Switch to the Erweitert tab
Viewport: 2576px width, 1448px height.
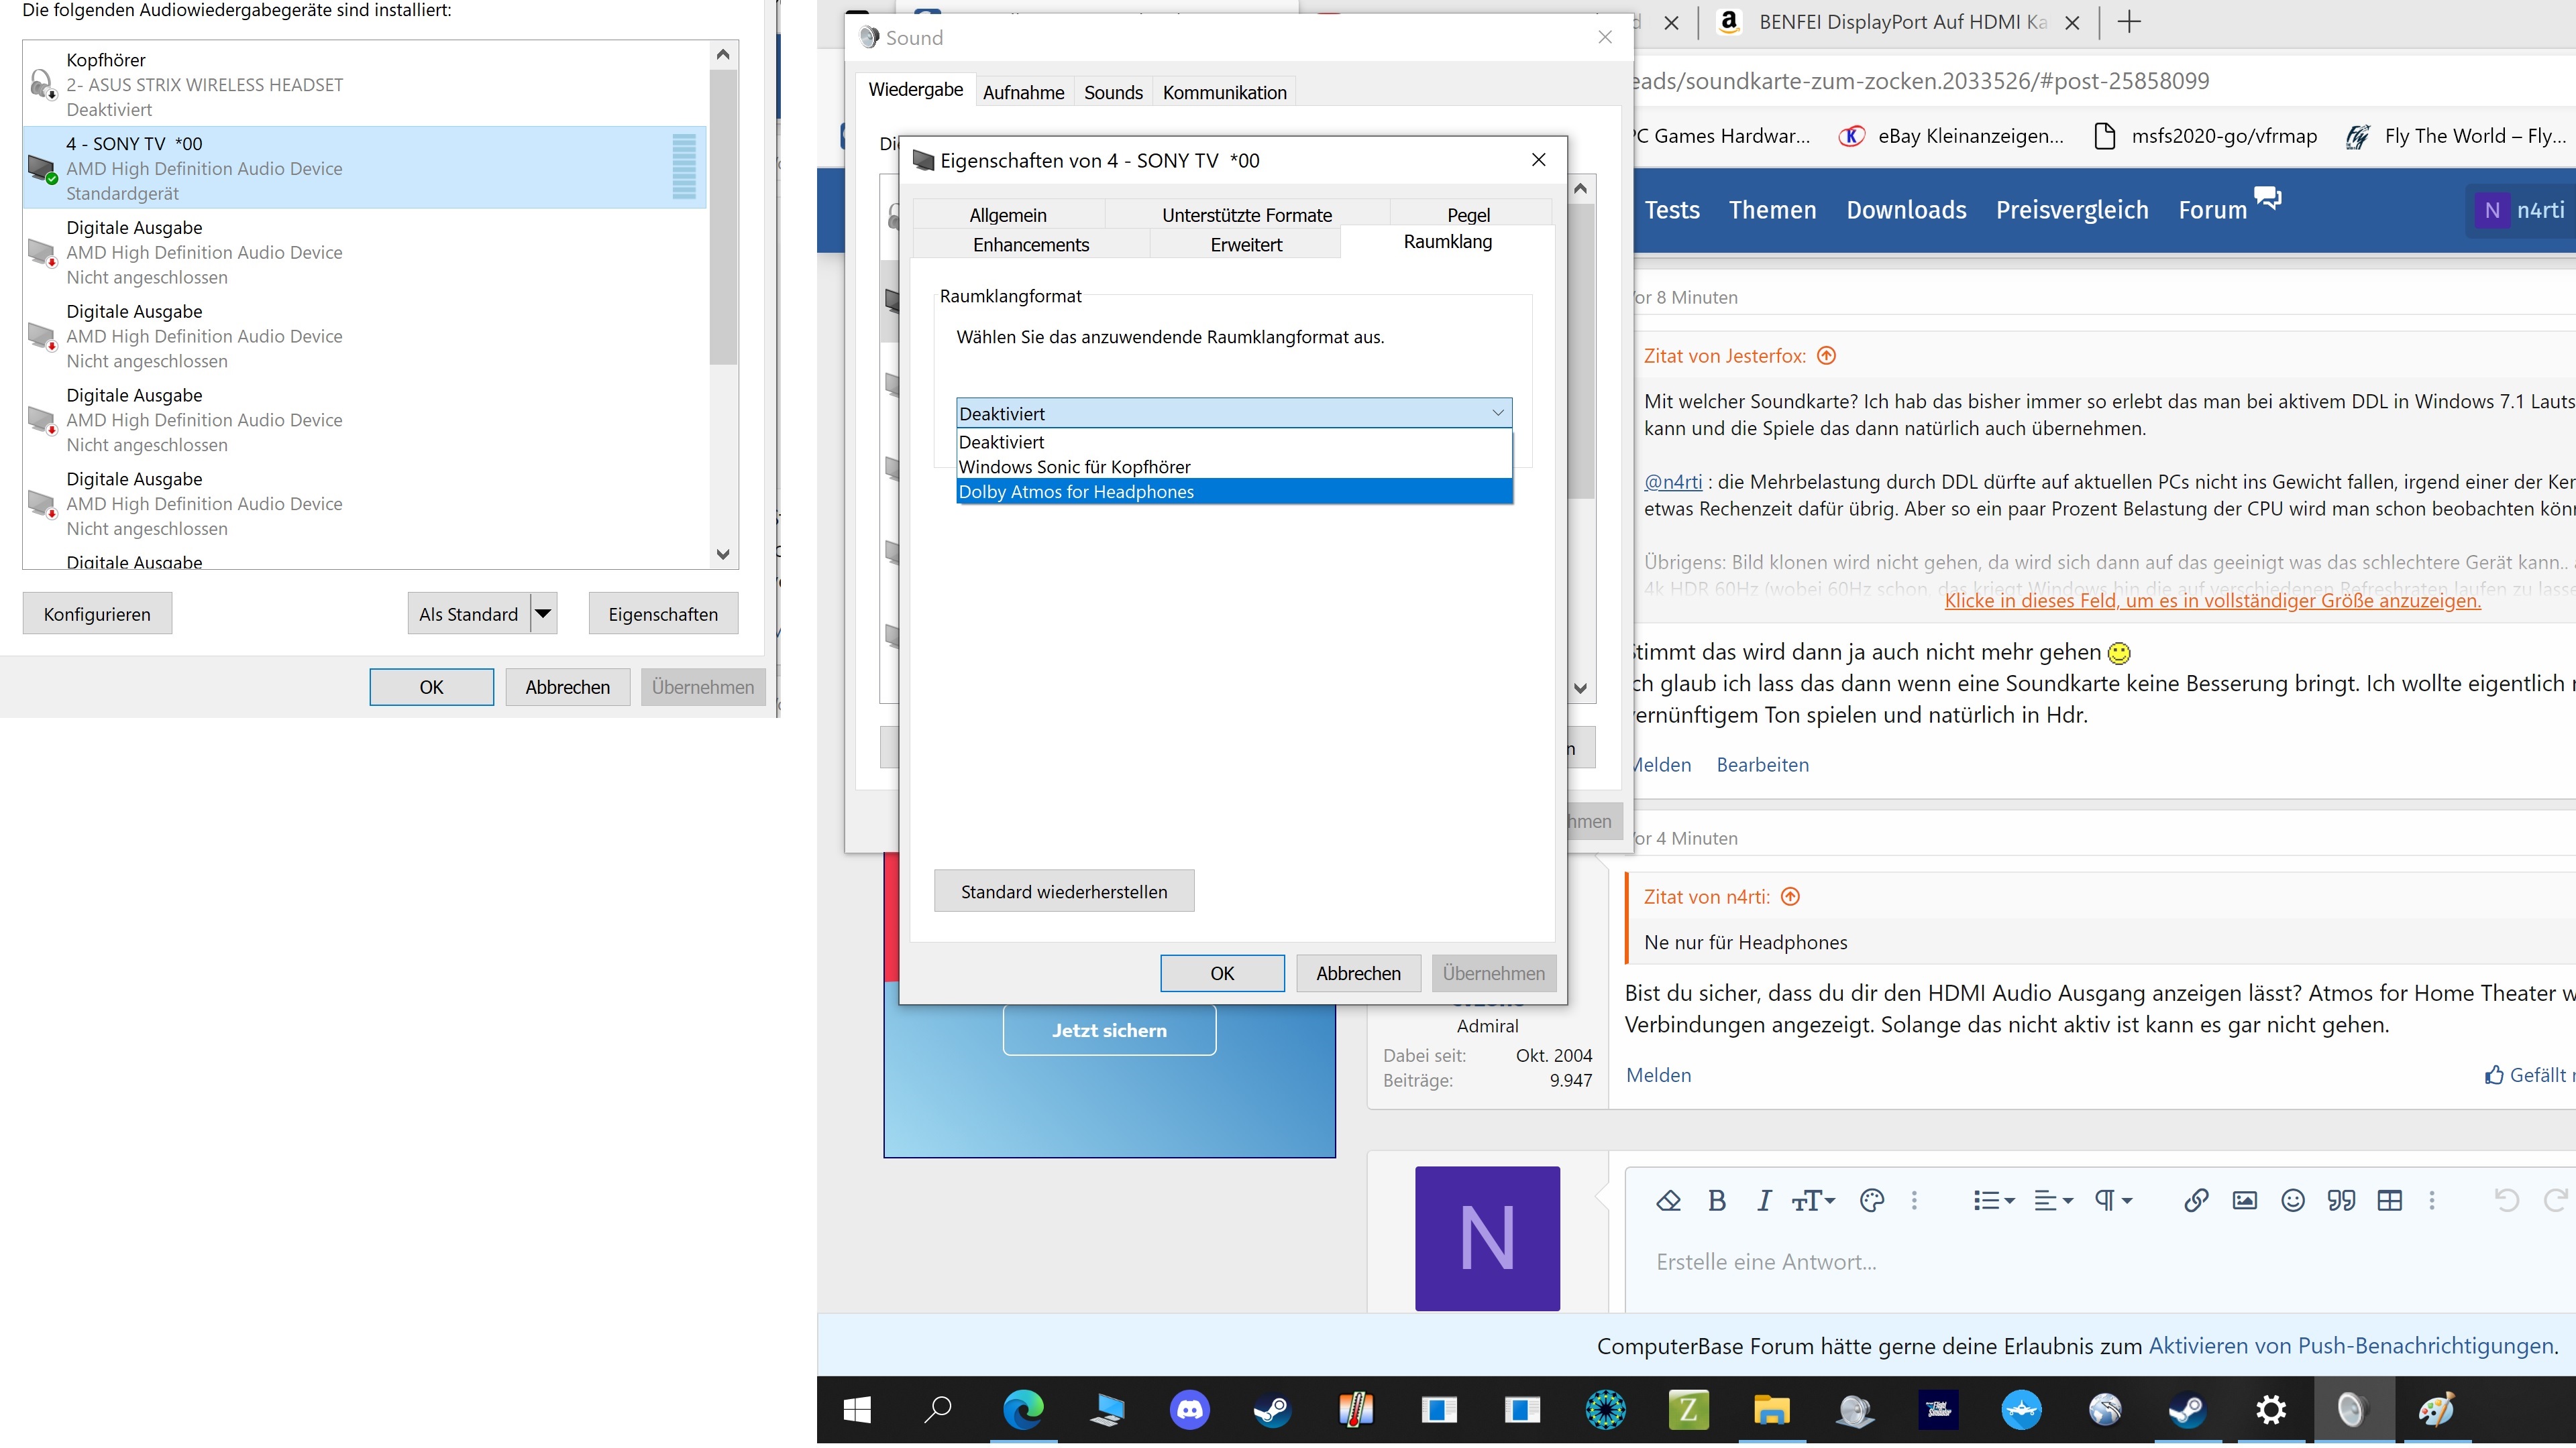1245,245
